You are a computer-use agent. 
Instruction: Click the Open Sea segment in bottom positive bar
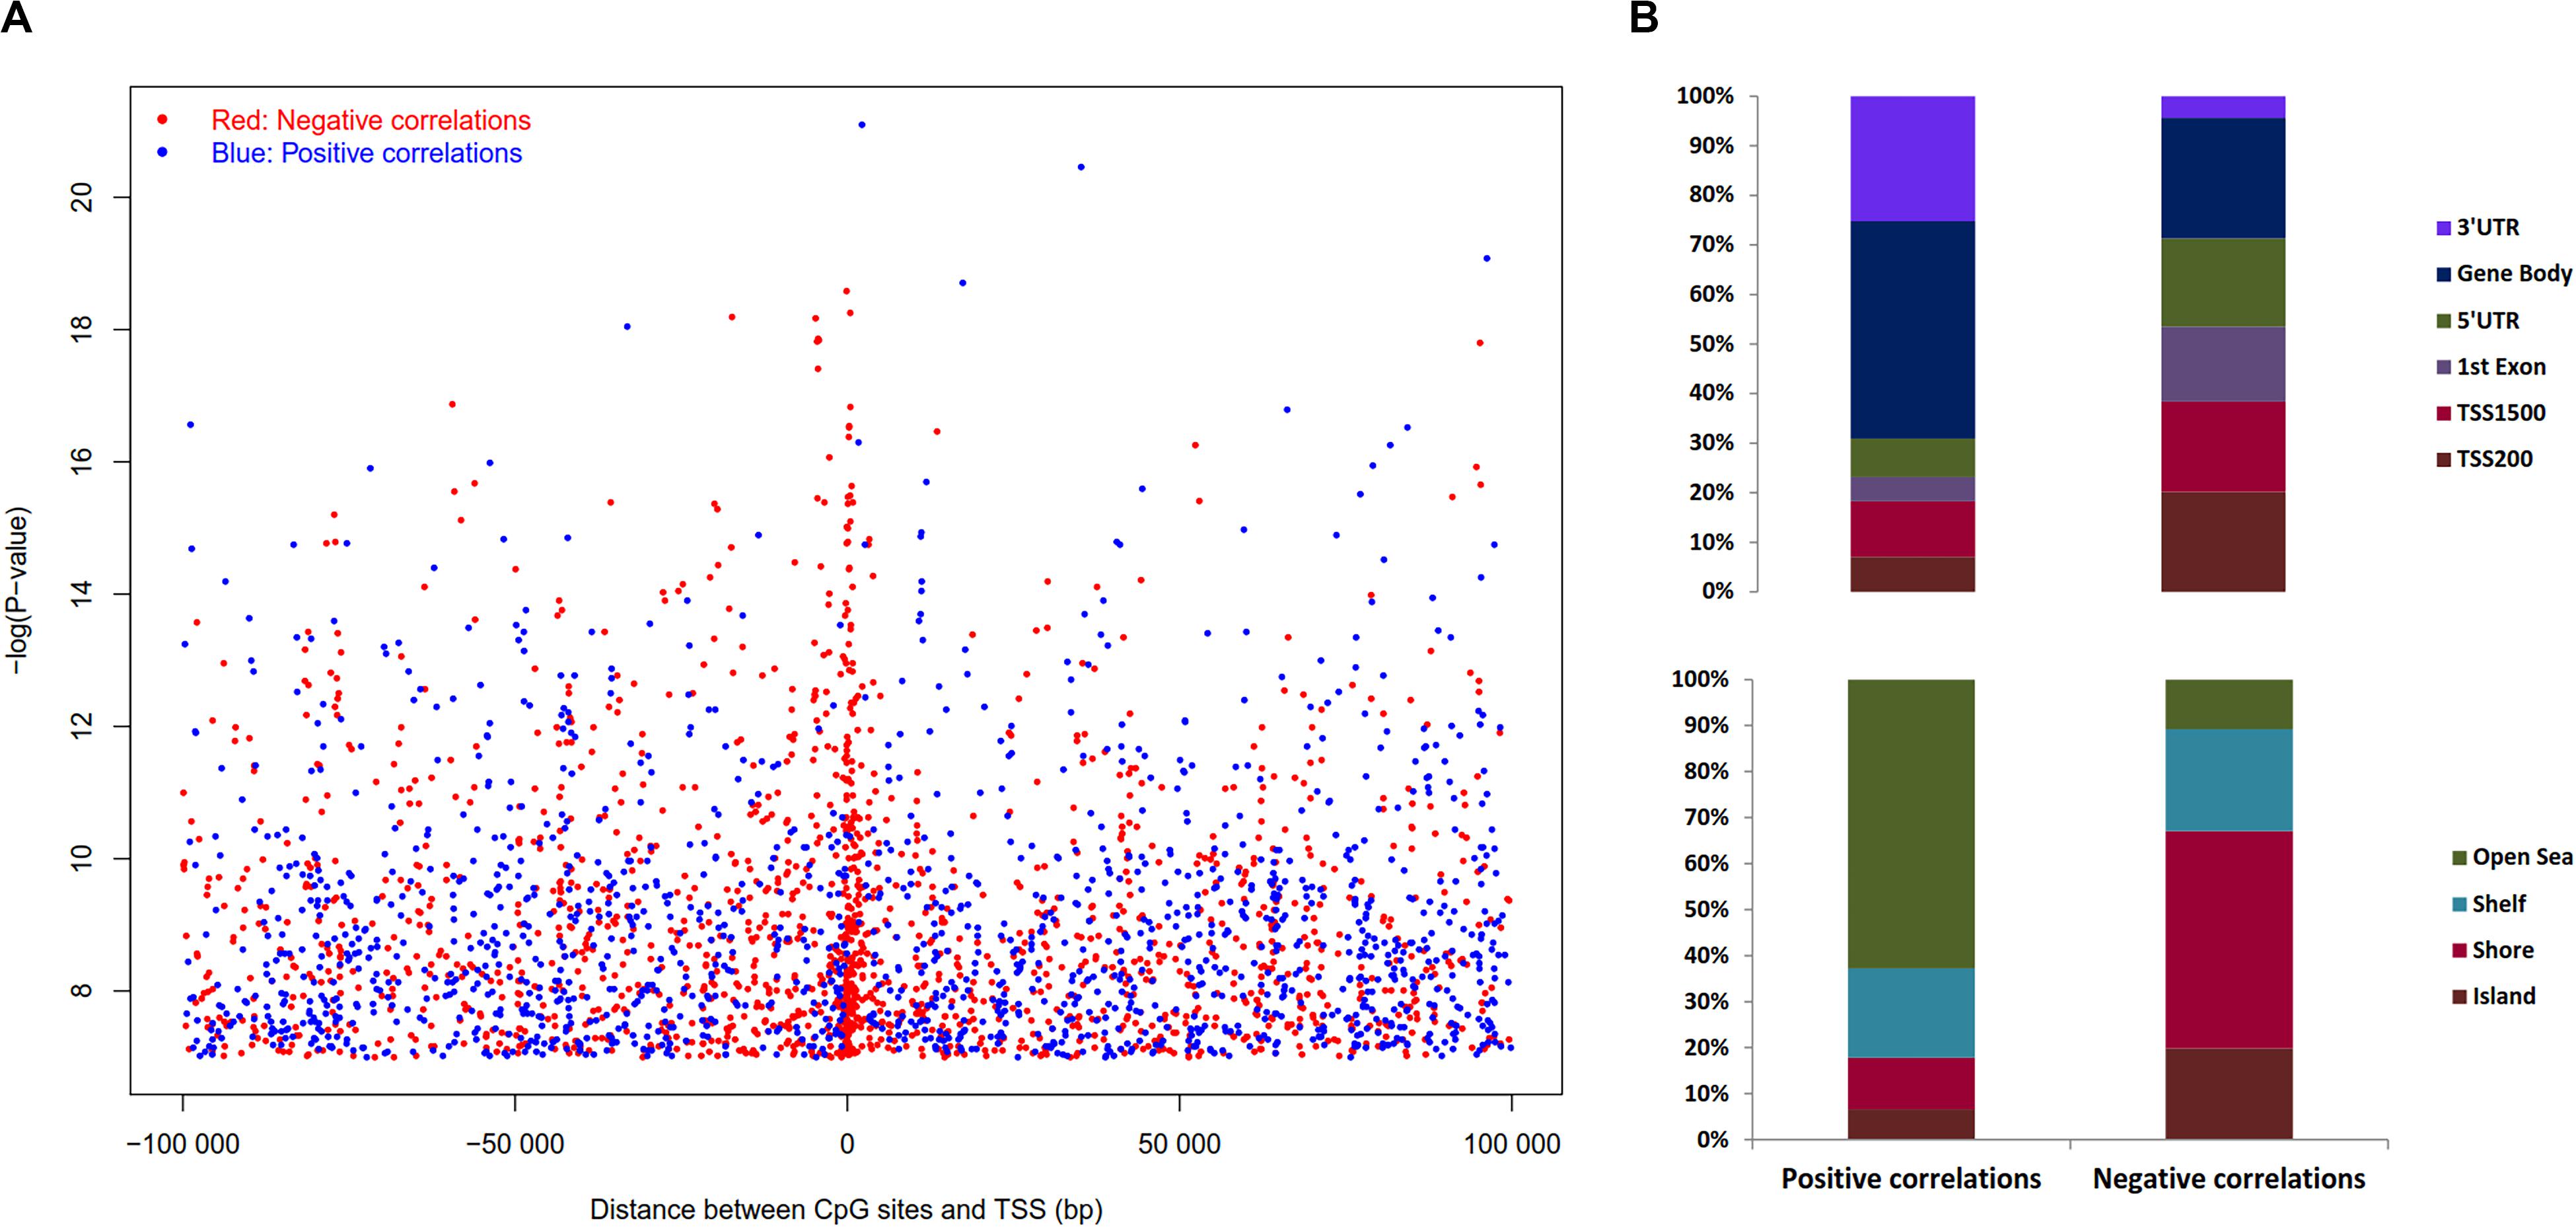[1912, 824]
